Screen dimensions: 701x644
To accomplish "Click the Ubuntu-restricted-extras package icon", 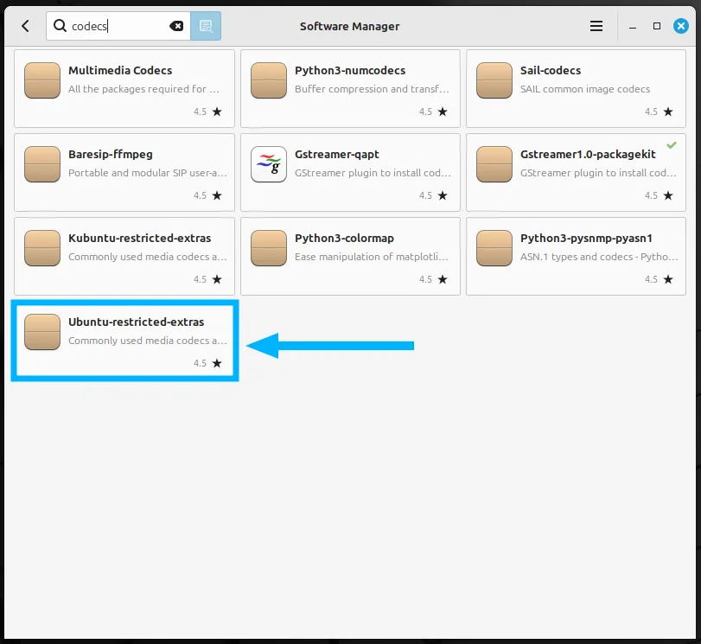I will point(41,331).
